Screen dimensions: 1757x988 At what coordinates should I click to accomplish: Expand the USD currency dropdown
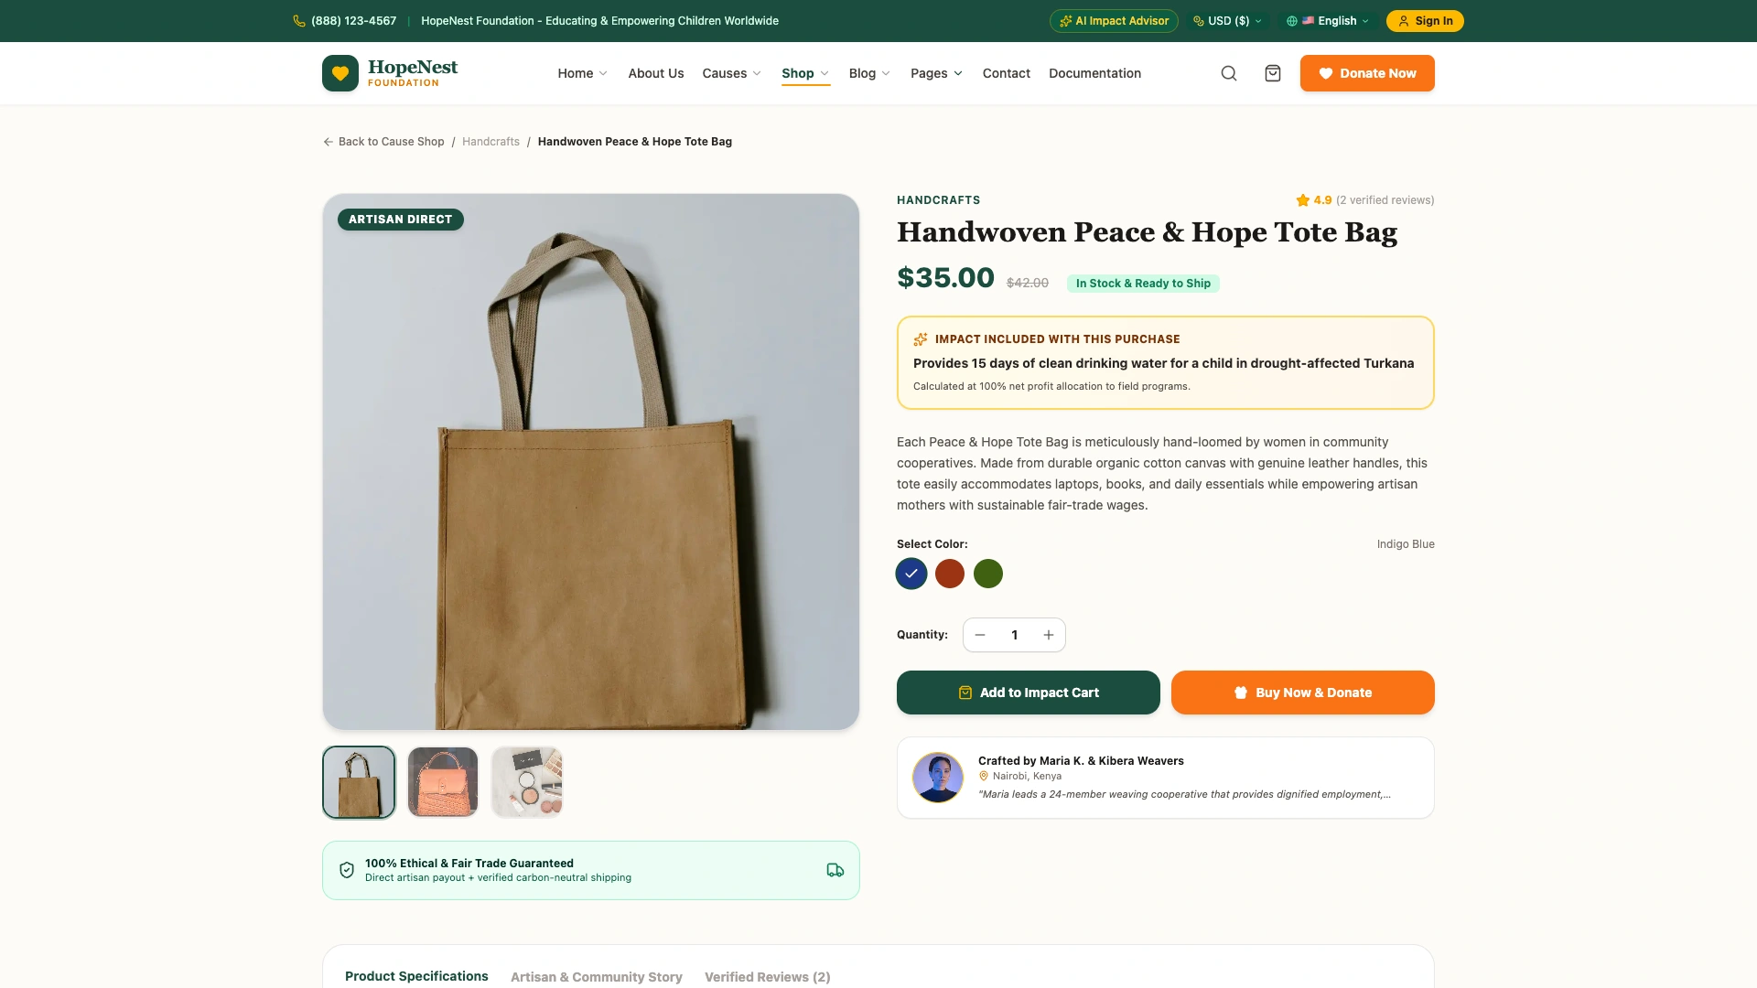[1228, 21]
